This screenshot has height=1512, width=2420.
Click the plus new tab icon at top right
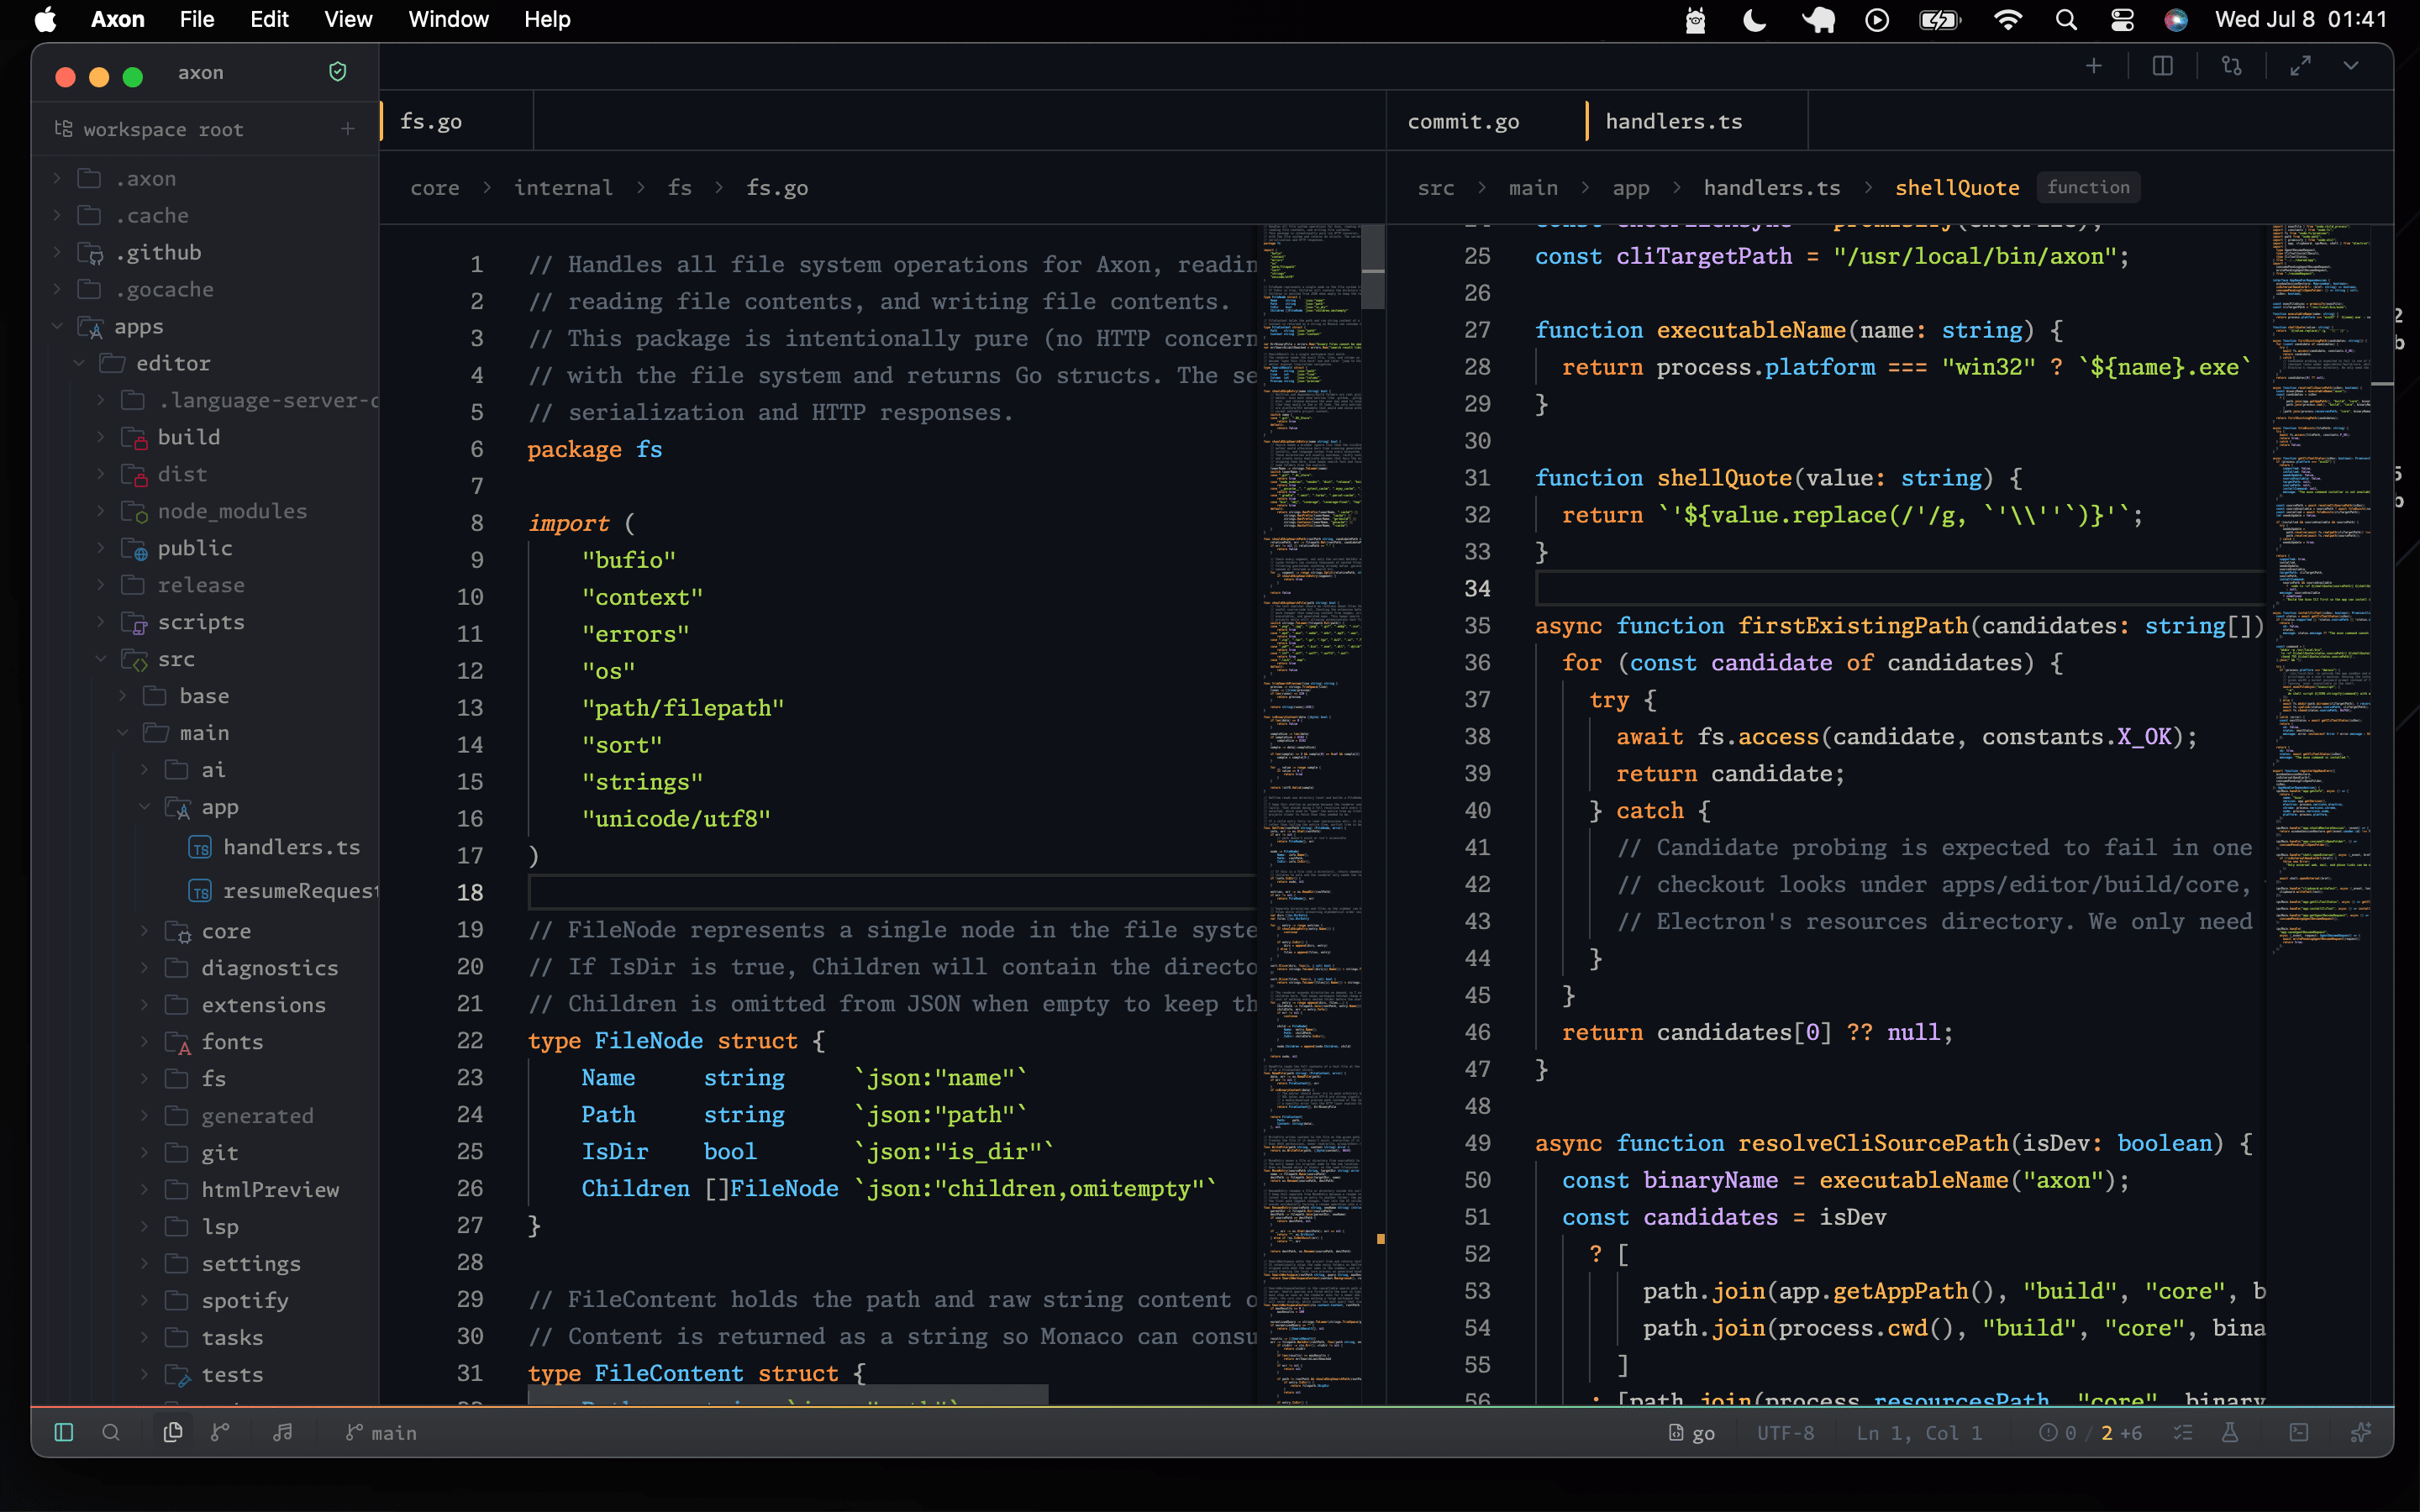pos(2094,66)
